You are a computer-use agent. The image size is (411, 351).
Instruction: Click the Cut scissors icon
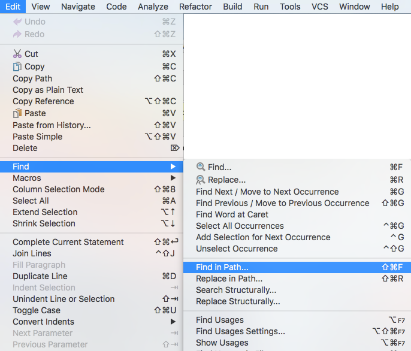coord(17,54)
